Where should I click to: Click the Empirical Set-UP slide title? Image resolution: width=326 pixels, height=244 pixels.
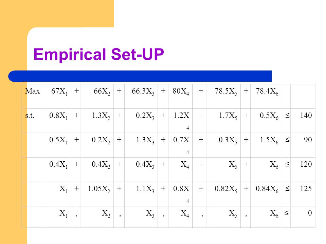point(98,54)
